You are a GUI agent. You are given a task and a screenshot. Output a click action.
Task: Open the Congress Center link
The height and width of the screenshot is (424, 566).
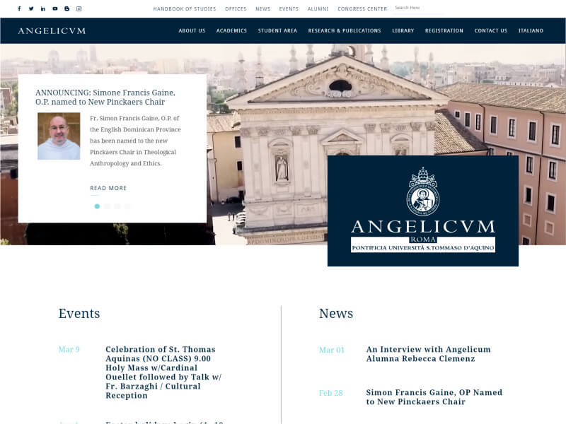click(362, 8)
